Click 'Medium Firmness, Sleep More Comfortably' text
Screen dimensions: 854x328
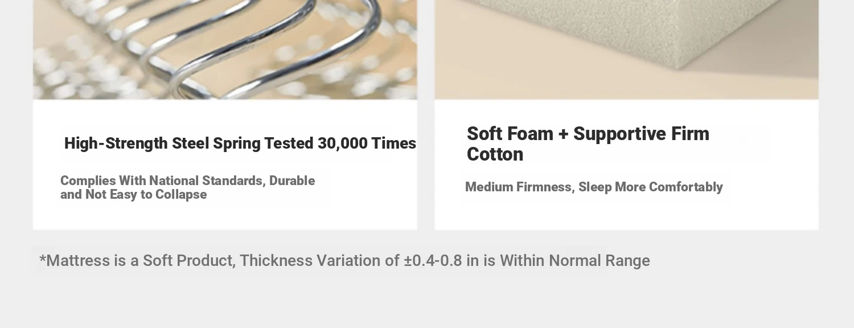[594, 187]
